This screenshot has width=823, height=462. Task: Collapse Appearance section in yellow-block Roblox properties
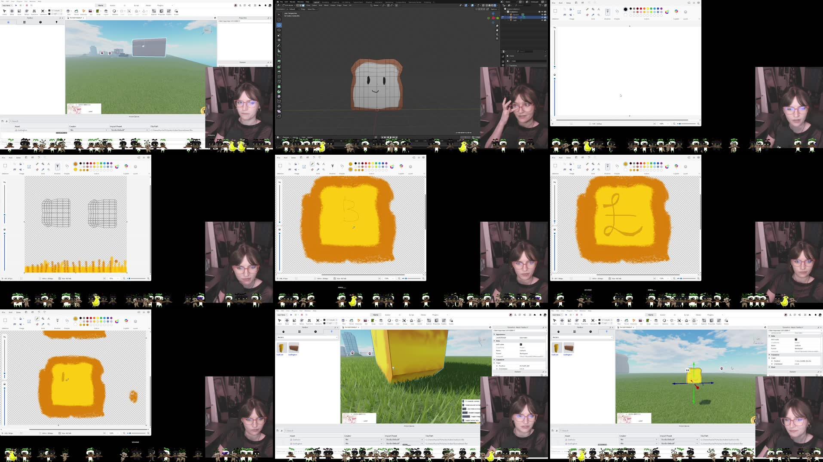click(x=494, y=334)
